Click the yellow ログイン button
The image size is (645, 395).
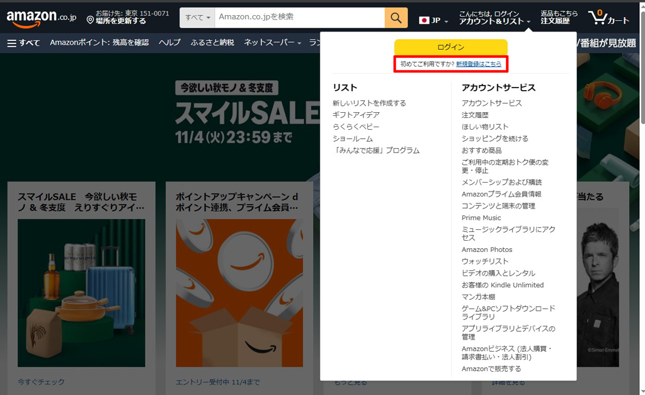pyautogui.click(x=450, y=48)
